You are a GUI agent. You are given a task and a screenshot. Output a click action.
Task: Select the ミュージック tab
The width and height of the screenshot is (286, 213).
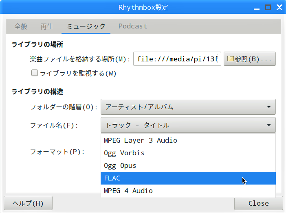tap(86, 26)
